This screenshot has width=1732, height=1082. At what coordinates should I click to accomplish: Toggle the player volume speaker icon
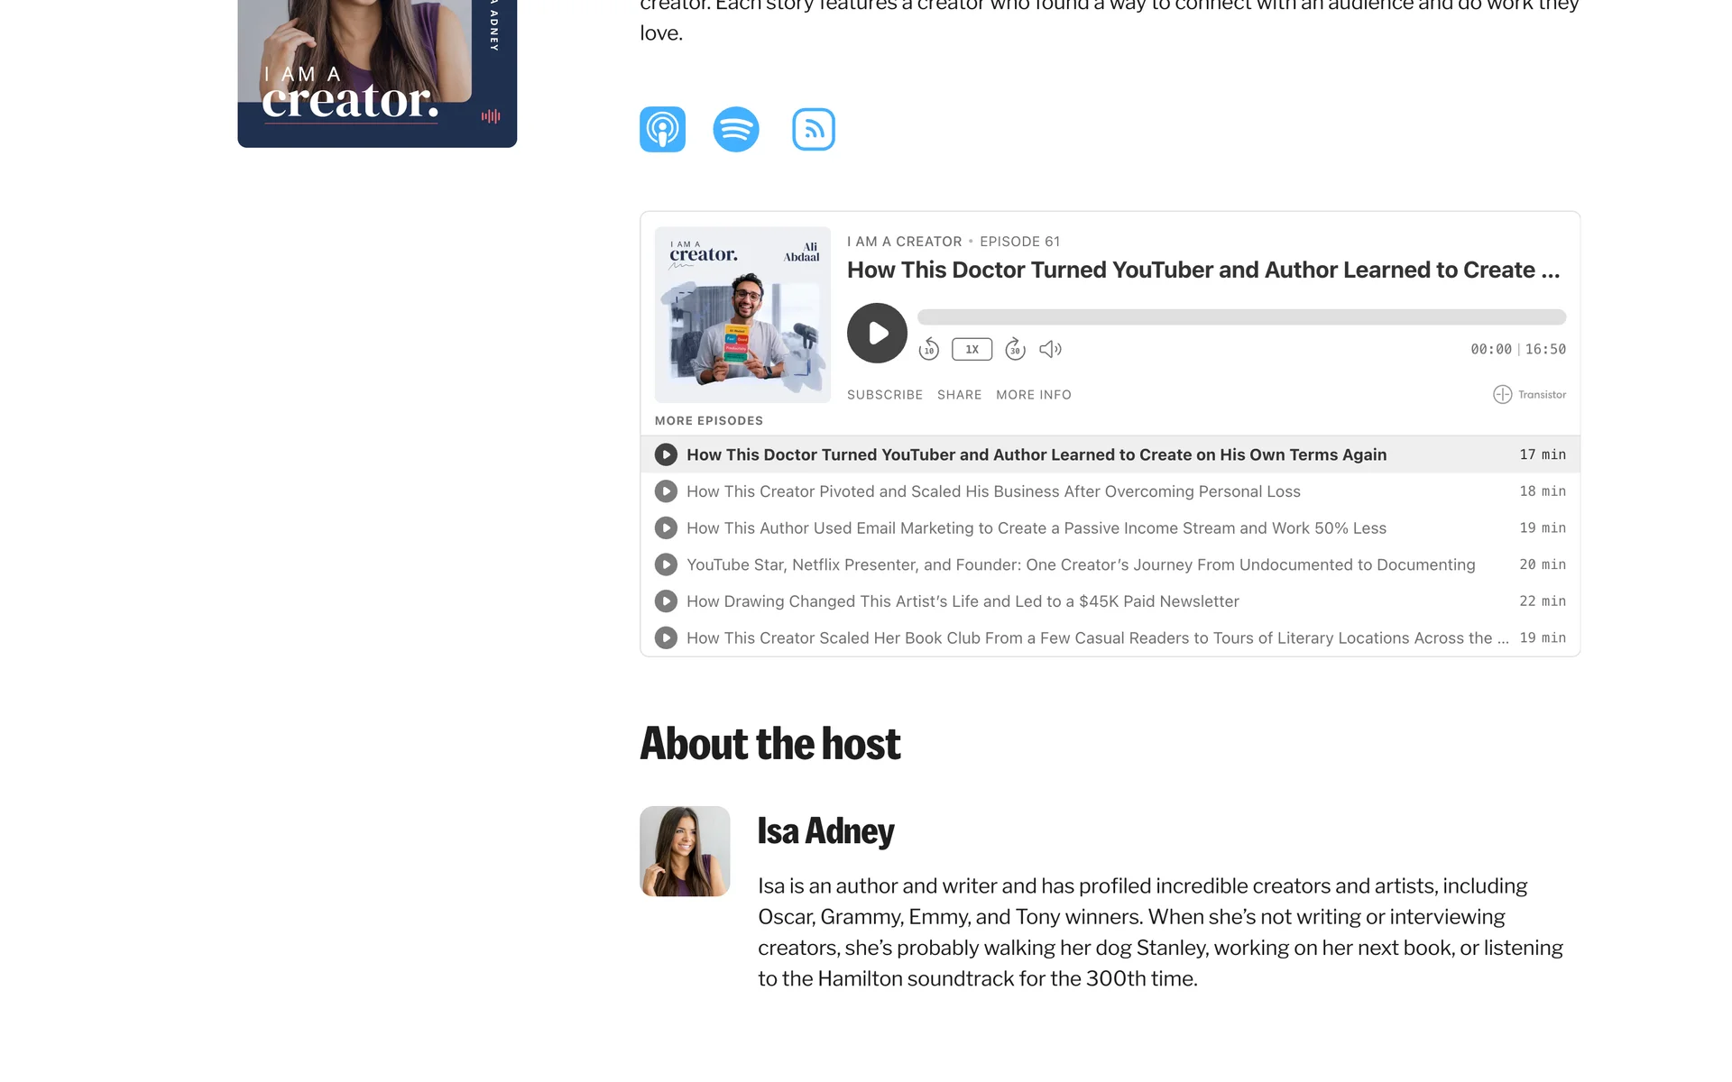click(1050, 349)
